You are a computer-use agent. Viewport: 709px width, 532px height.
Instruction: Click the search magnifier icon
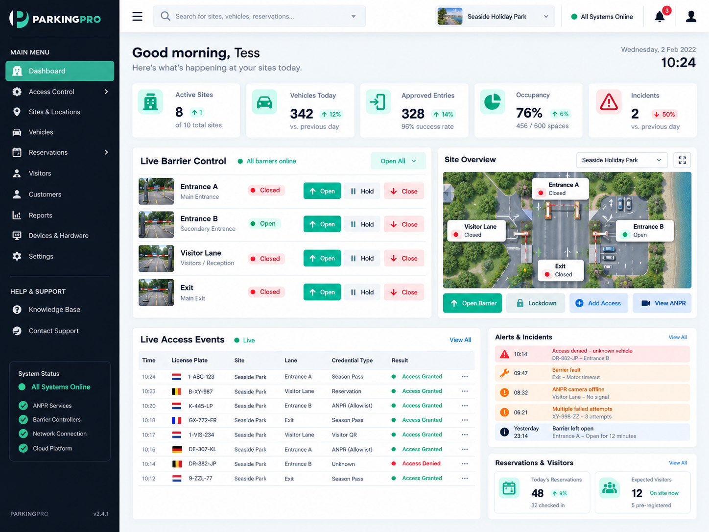click(165, 16)
